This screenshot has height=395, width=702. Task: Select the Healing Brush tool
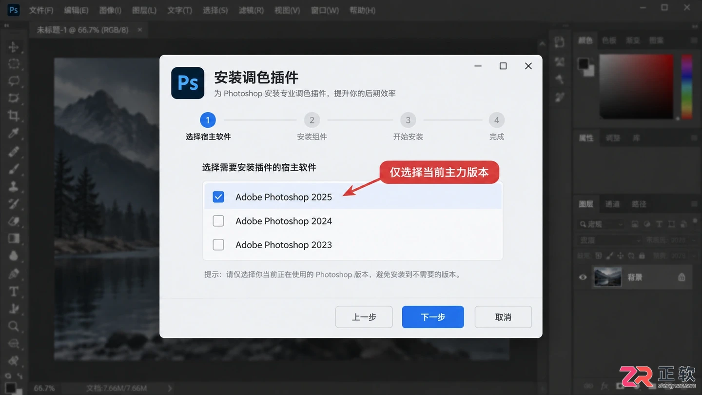coord(14,151)
